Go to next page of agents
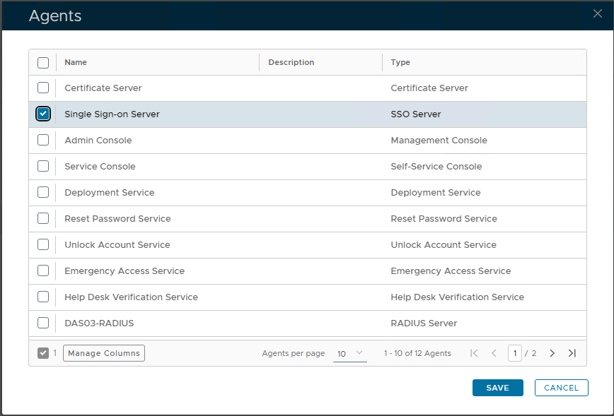 pyautogui.click(x=552, y=353)
